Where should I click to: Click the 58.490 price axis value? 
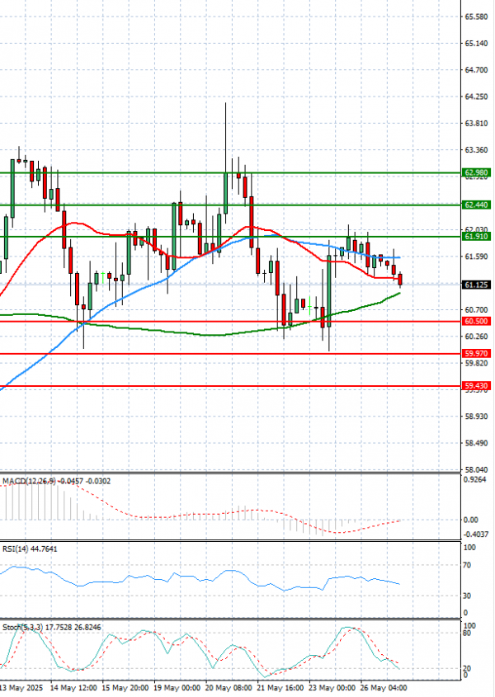click(476, 443)
